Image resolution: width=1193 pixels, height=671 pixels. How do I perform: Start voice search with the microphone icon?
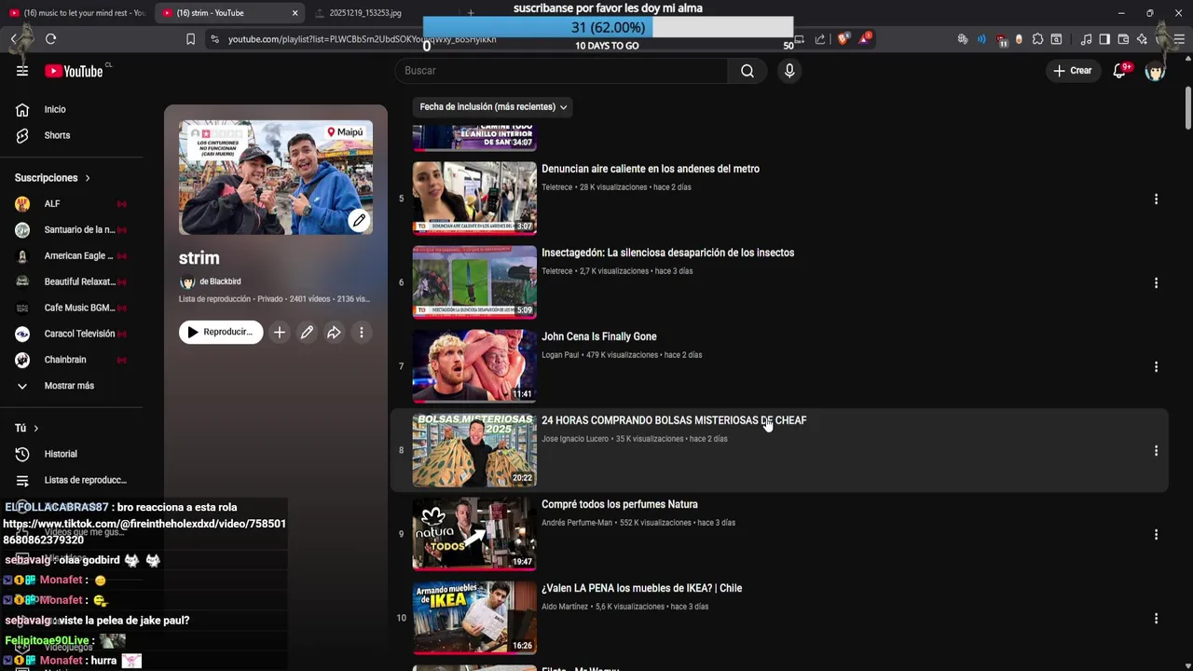point(789,71)
